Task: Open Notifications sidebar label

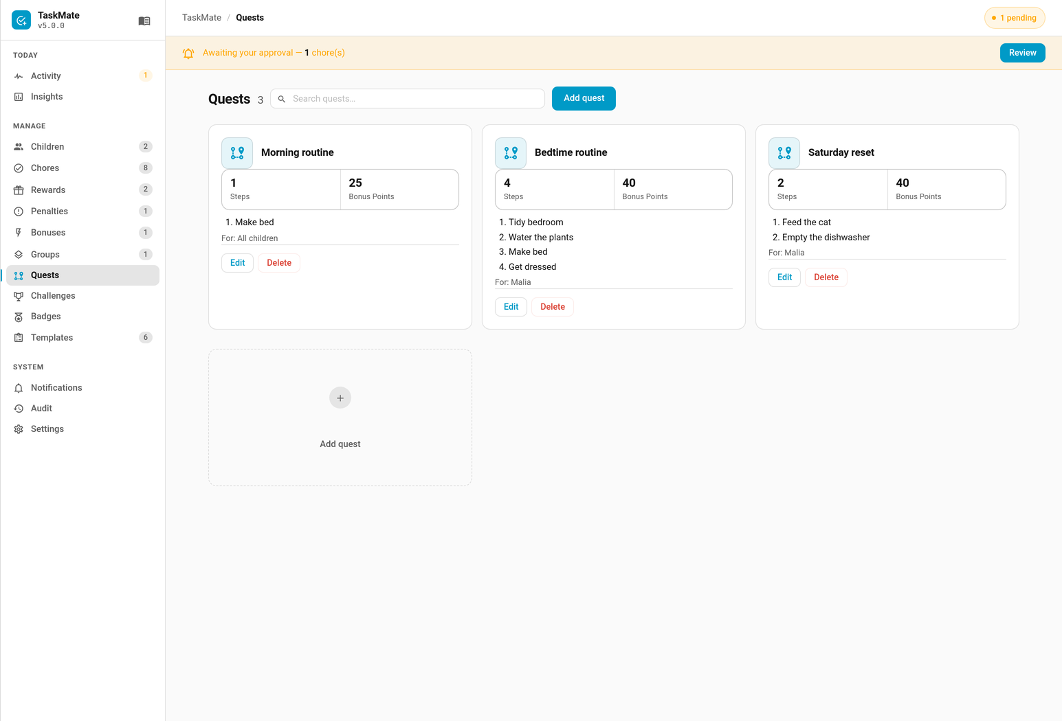Action: (x=56, y=388)
